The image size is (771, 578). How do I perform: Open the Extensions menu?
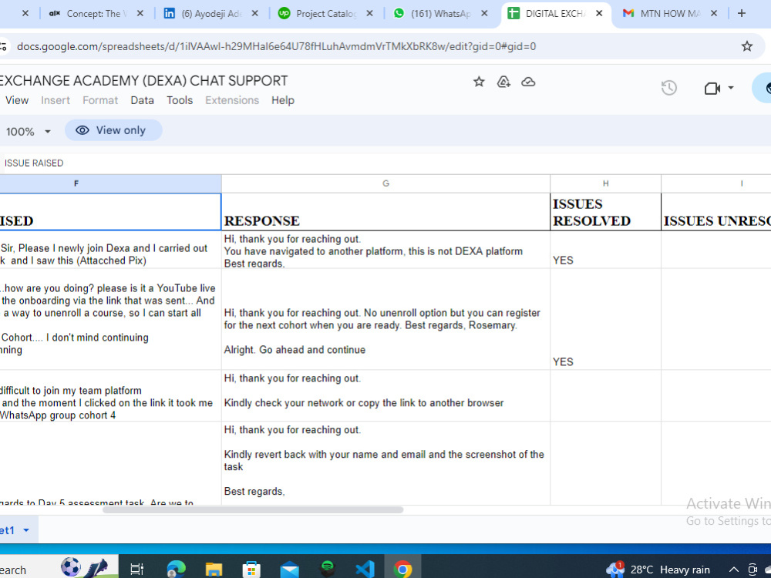(232, 100)
